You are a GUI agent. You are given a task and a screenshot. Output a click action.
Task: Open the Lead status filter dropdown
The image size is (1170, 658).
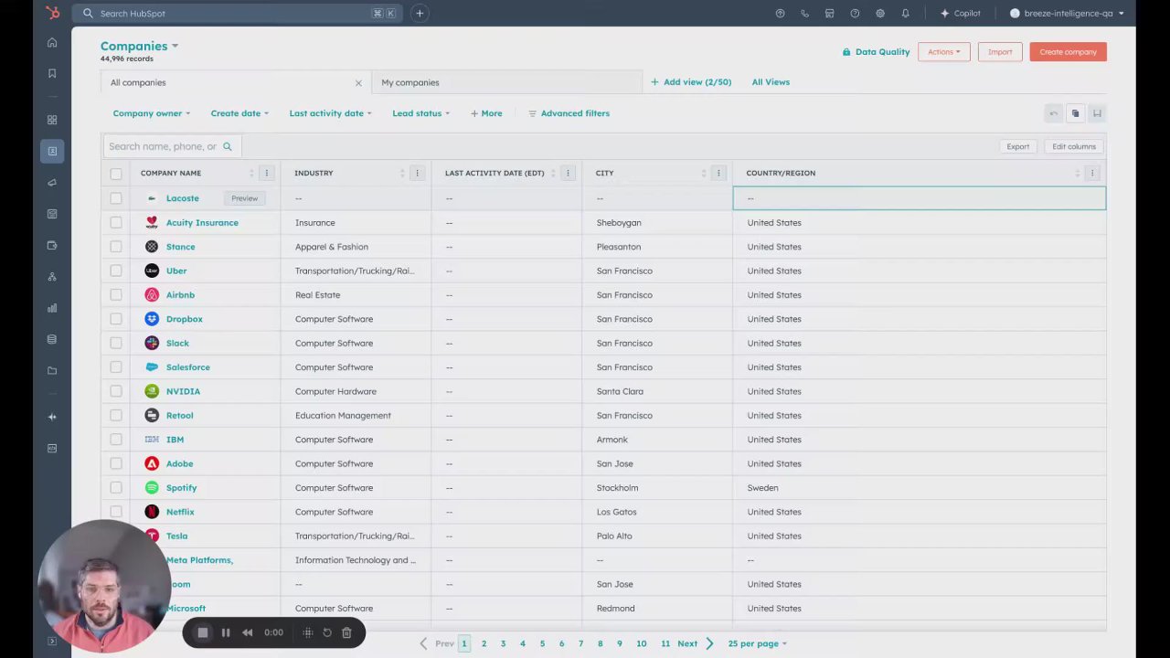click(x=420, y=113)
